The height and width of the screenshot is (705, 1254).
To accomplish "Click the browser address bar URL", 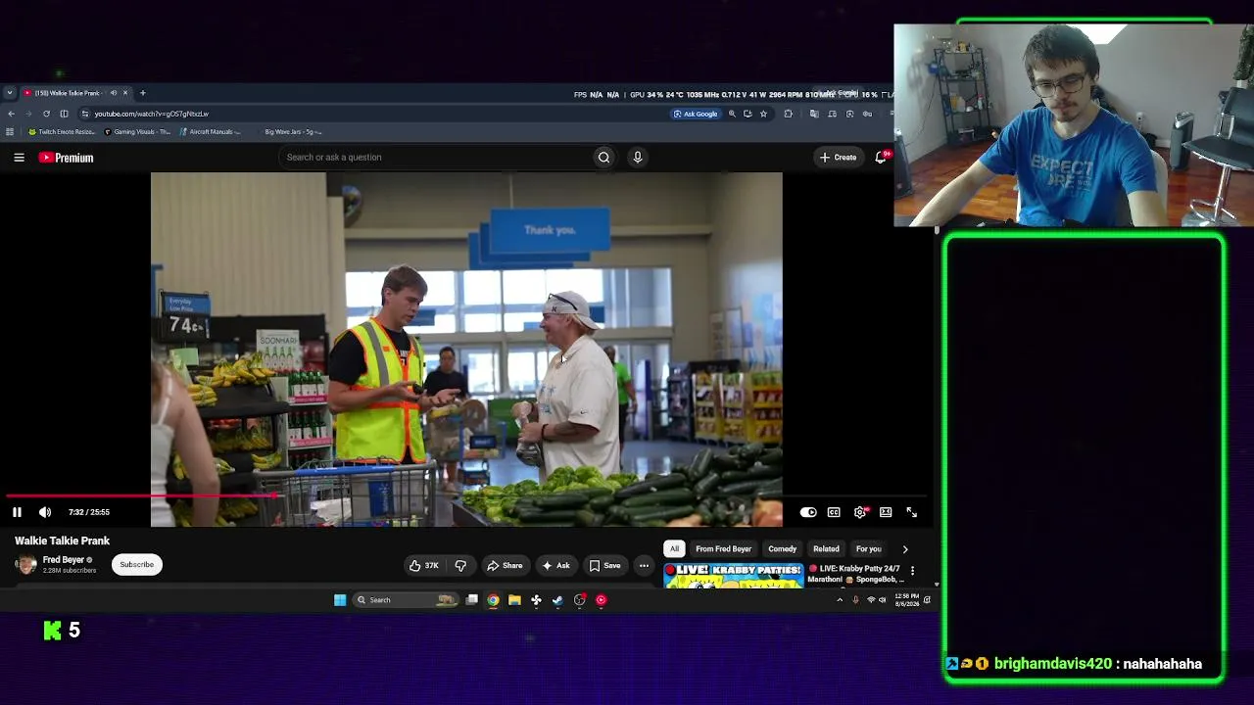I will (152, 114).
